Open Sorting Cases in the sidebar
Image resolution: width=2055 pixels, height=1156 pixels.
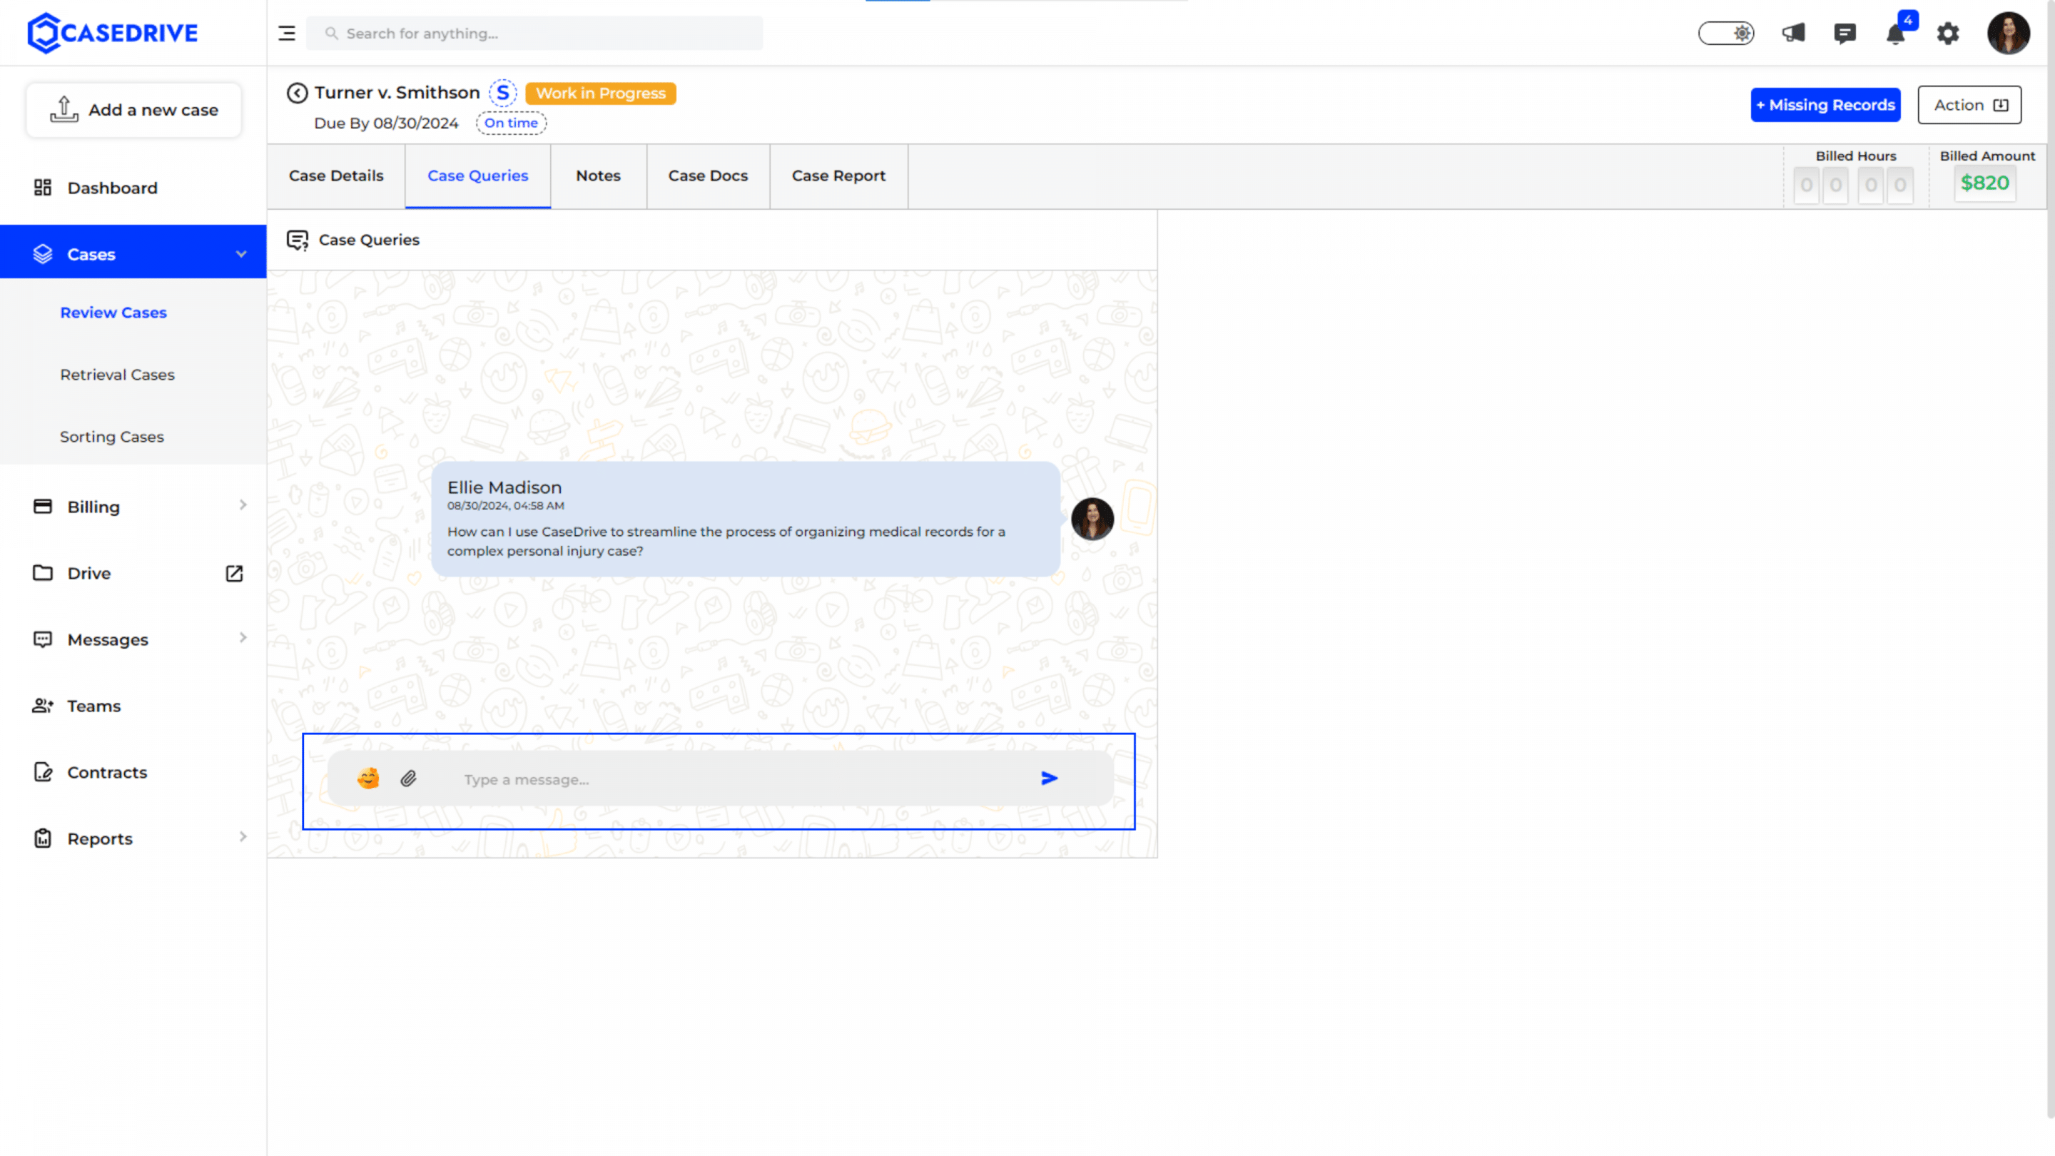pyautogui.click(x=112, y=437)
